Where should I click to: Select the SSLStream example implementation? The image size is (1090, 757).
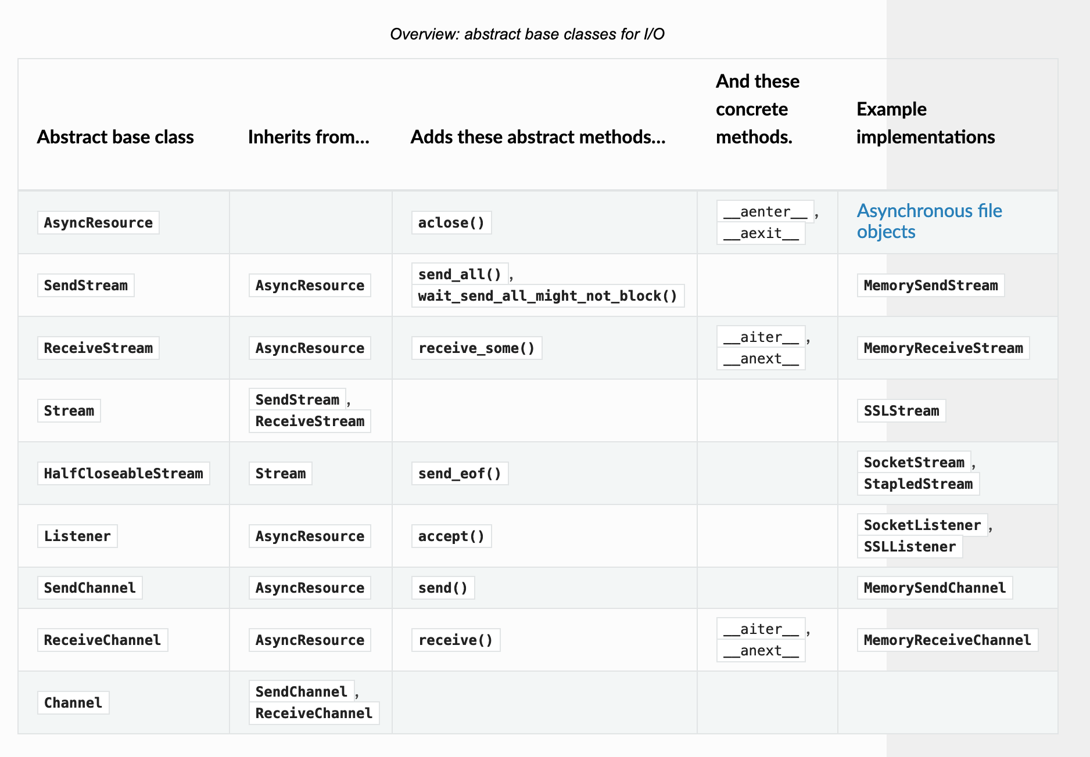901,411
